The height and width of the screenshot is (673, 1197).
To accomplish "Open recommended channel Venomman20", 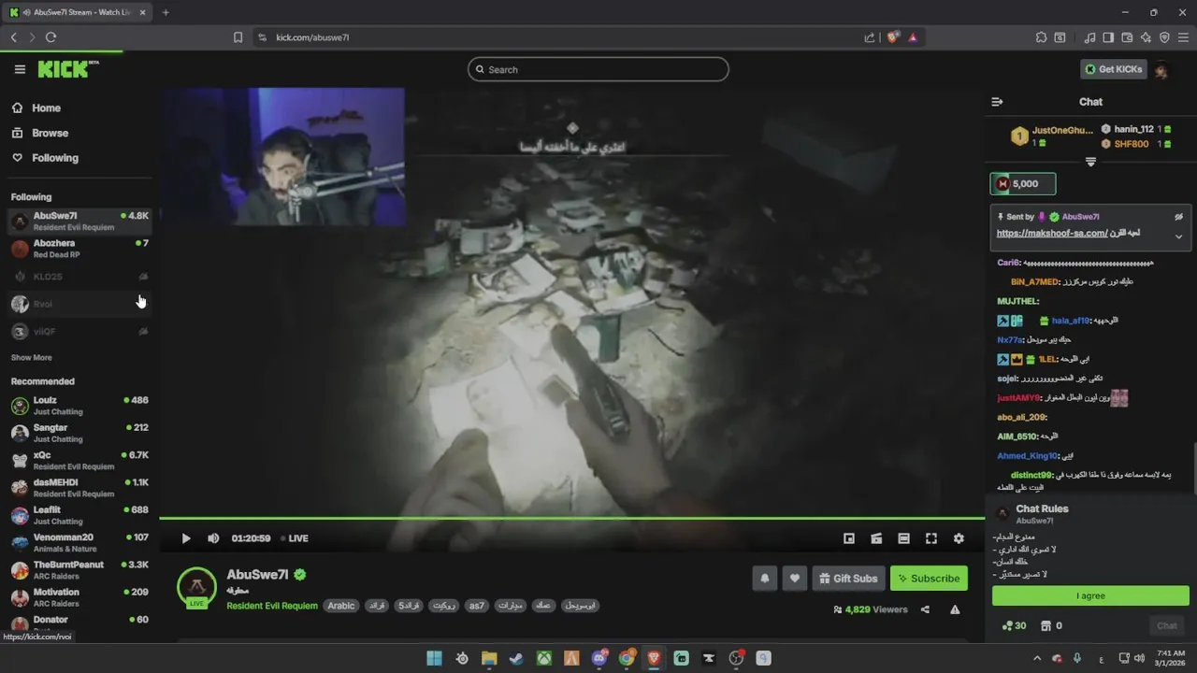I will click(x=79, y=542).
